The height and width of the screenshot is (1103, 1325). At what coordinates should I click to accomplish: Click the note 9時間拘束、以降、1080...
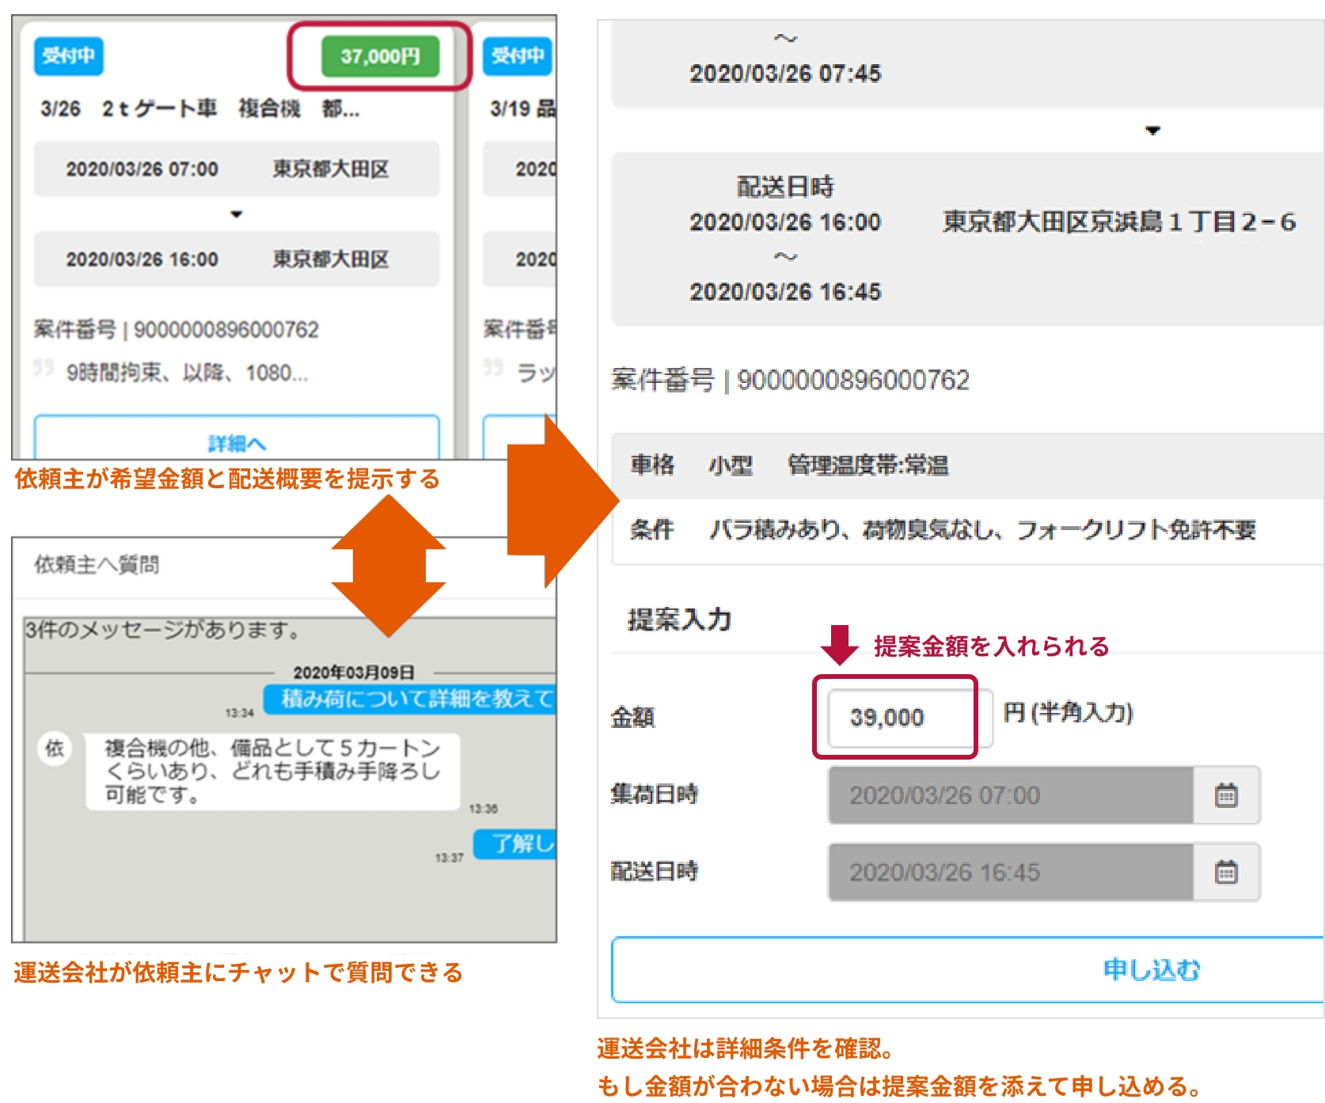[188, 373]
